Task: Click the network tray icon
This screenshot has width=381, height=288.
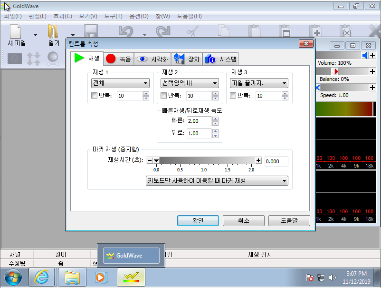Action: [x=321, y=277]
